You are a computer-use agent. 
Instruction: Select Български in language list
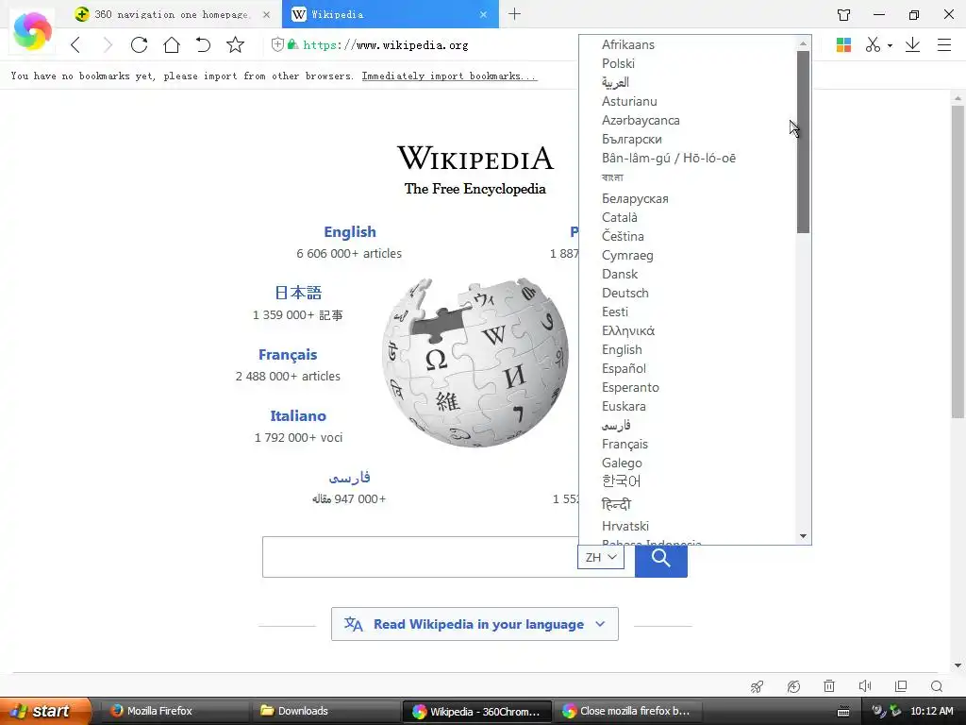(631, 140)
